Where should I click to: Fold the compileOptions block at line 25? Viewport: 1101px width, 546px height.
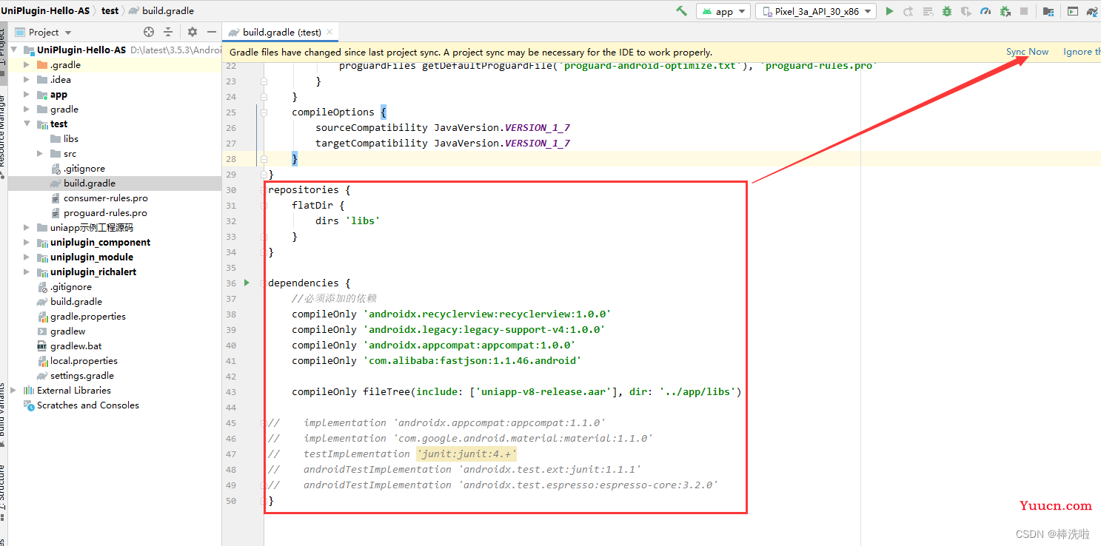click(x=264, y=112)
